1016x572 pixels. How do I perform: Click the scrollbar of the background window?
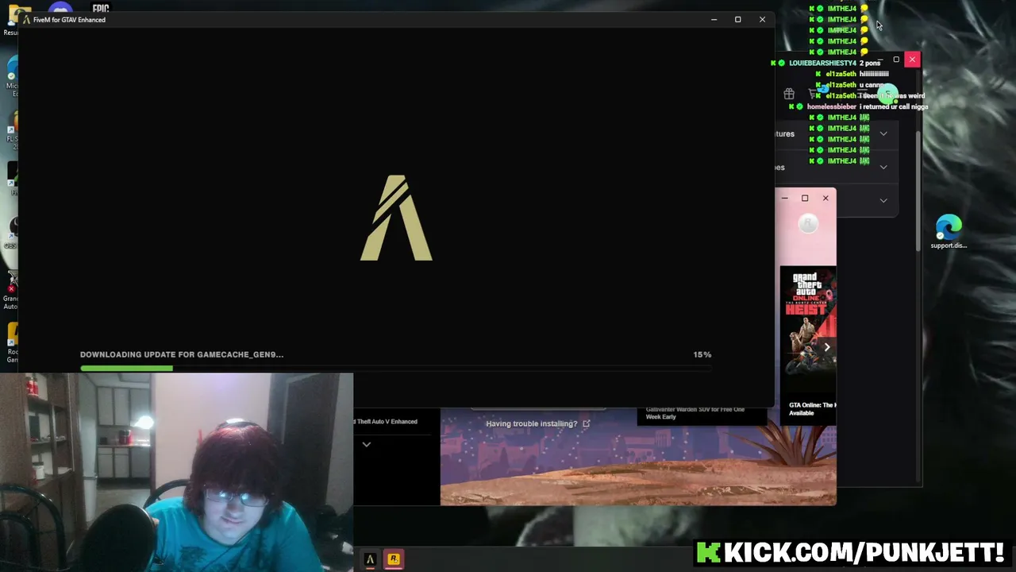point(919,191)
